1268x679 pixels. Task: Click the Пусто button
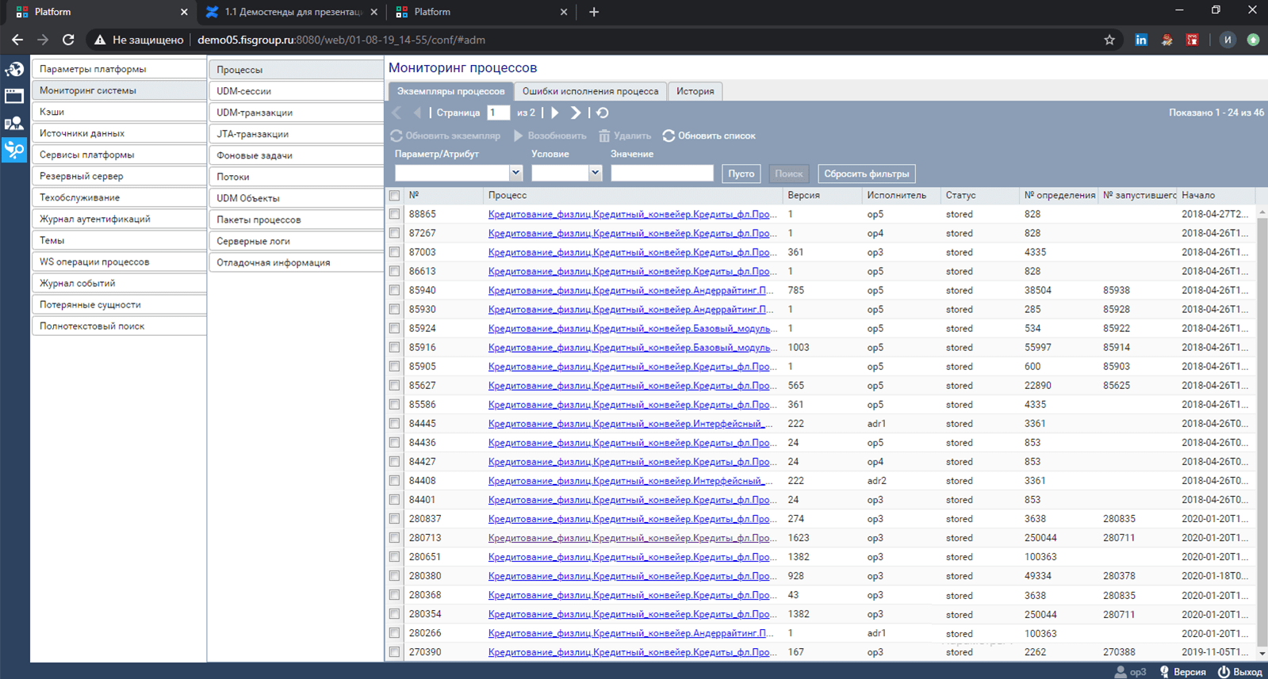click(x=741, y=174)
